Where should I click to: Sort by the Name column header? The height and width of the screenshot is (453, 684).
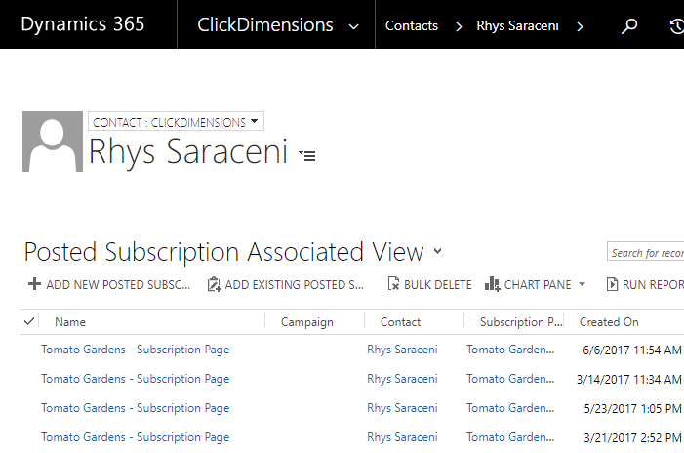[x=70, y=322]
